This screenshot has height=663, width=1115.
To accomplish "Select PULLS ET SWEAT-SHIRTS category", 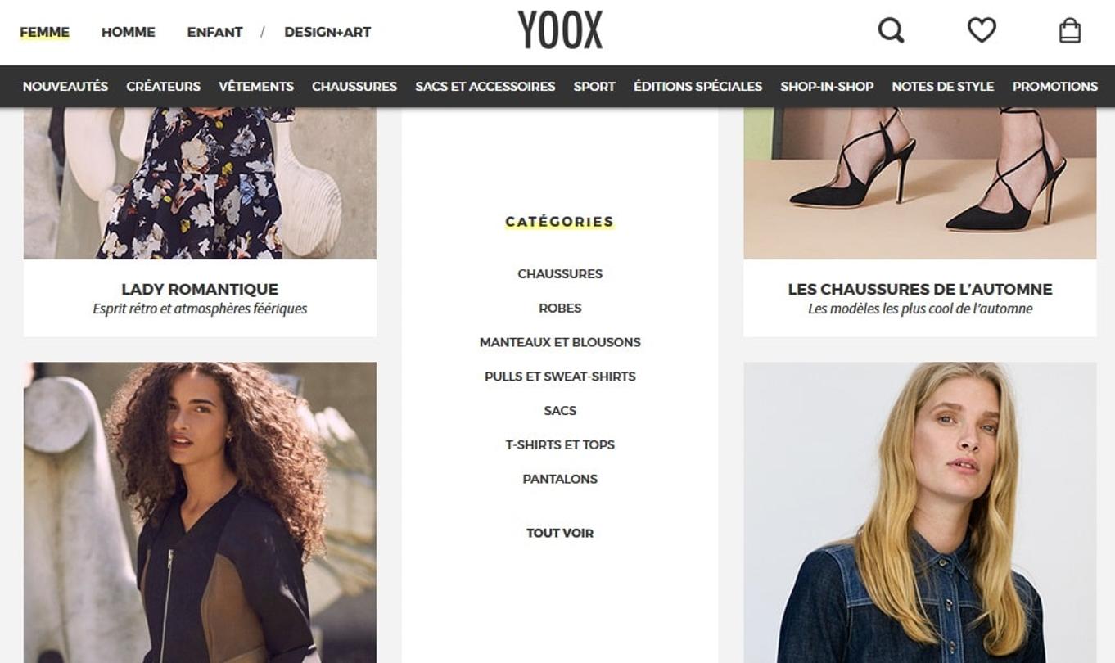I will point(560,377).
